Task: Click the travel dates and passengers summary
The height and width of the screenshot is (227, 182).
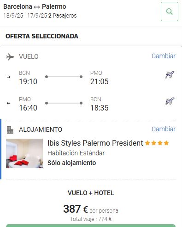Action: (x=40, y=16)
